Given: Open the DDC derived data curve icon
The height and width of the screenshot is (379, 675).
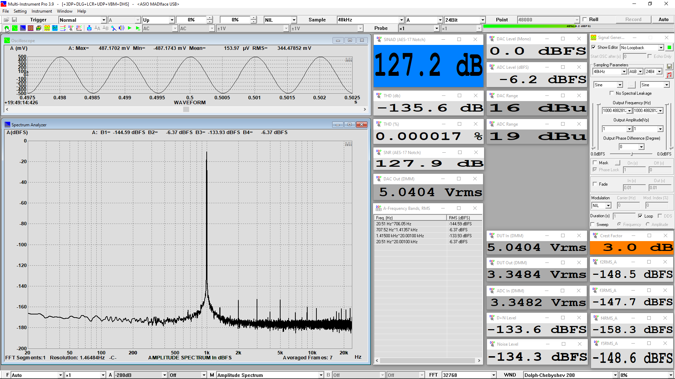Looking at the screenshot, I should click(79, 28).
